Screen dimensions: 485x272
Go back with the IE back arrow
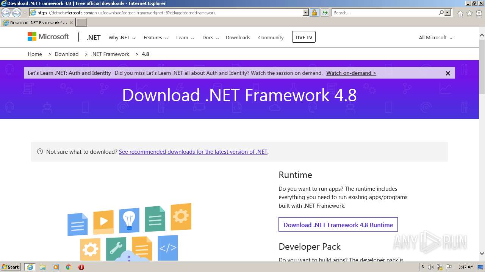click(x=6, y=12)
